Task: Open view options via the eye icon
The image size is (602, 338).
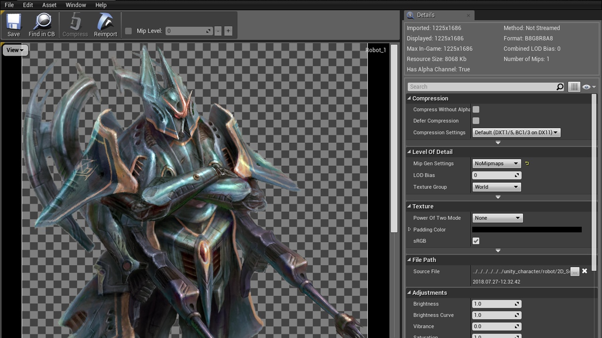Action: [x=588, y=87]
